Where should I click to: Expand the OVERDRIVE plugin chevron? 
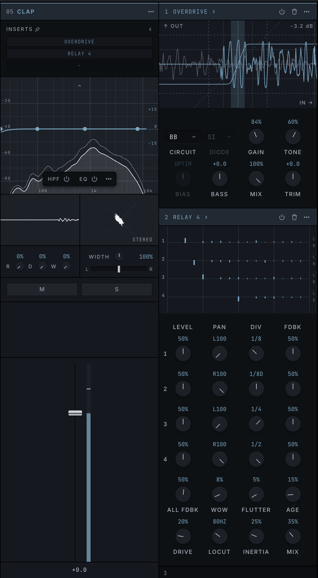tap(214, 12)
